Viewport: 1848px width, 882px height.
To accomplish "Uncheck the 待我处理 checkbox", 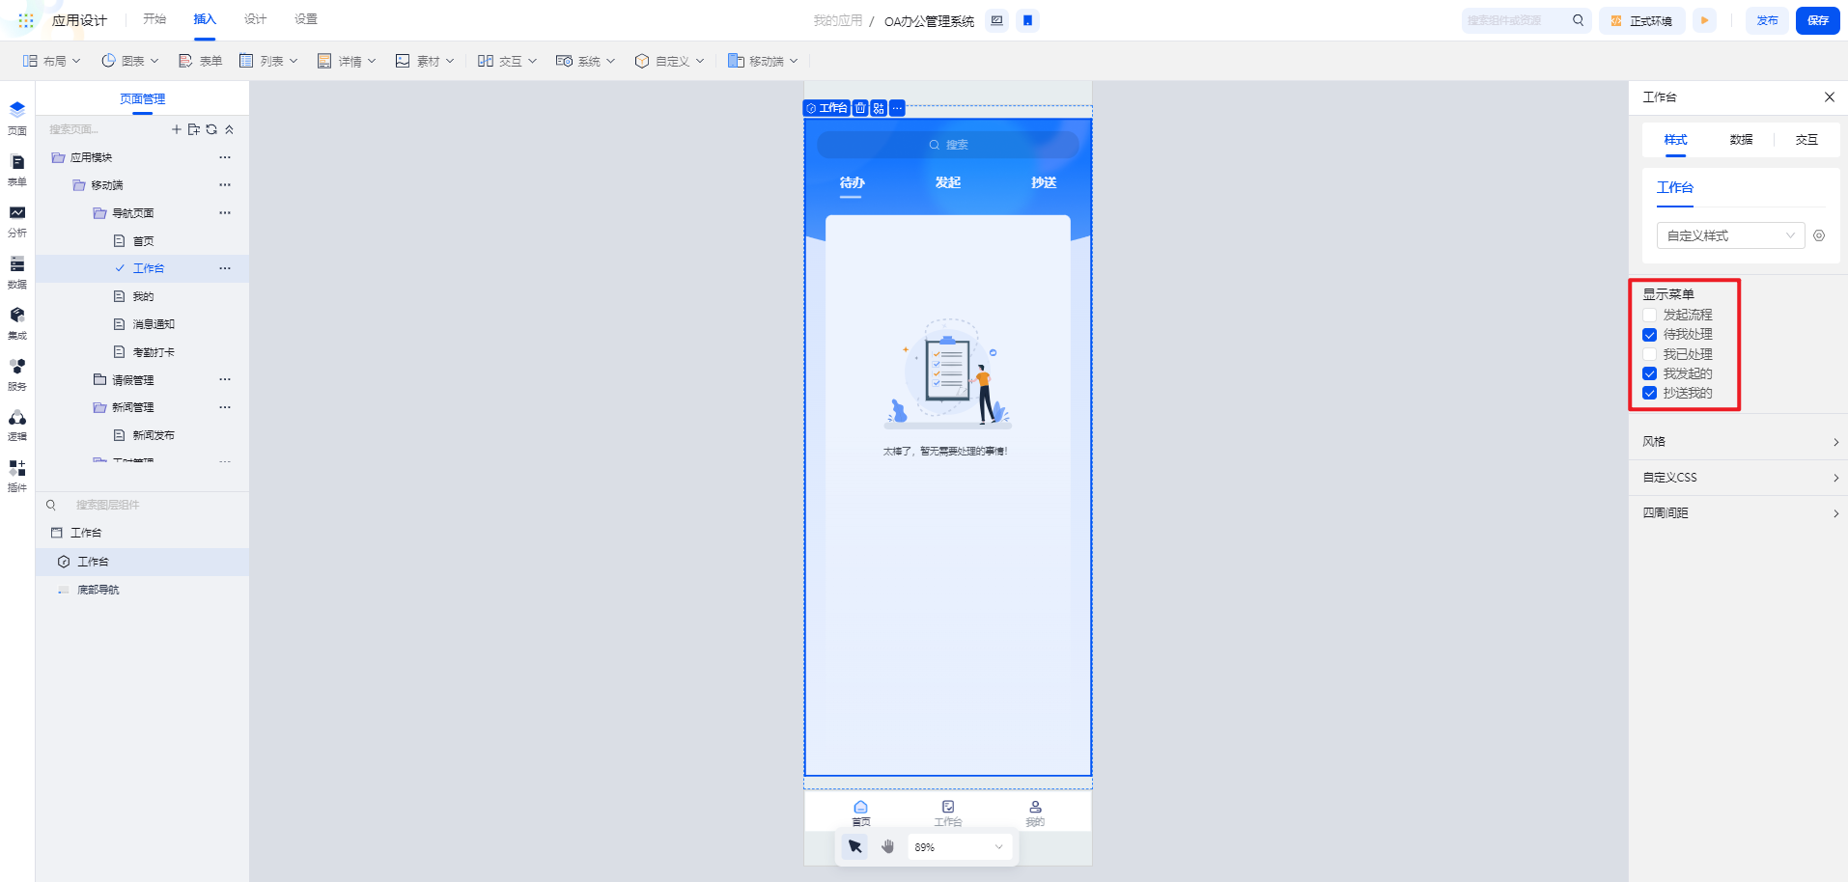I will click(x=1650, y=335).
